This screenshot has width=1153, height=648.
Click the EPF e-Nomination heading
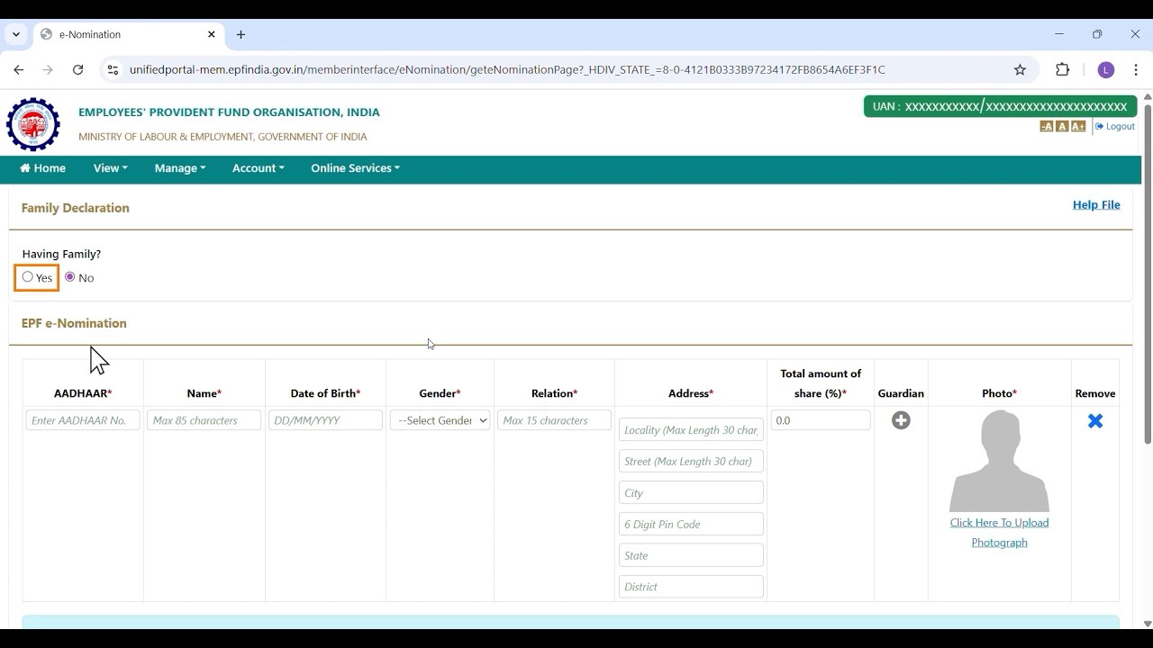click(74, 323)
